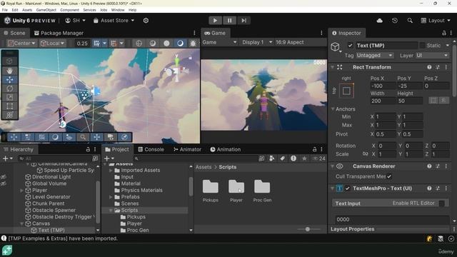The height and width of the screenshot is (257, 457).
Task: Toggle Enable RTL Editor checkbox
Action: (441, 203)
